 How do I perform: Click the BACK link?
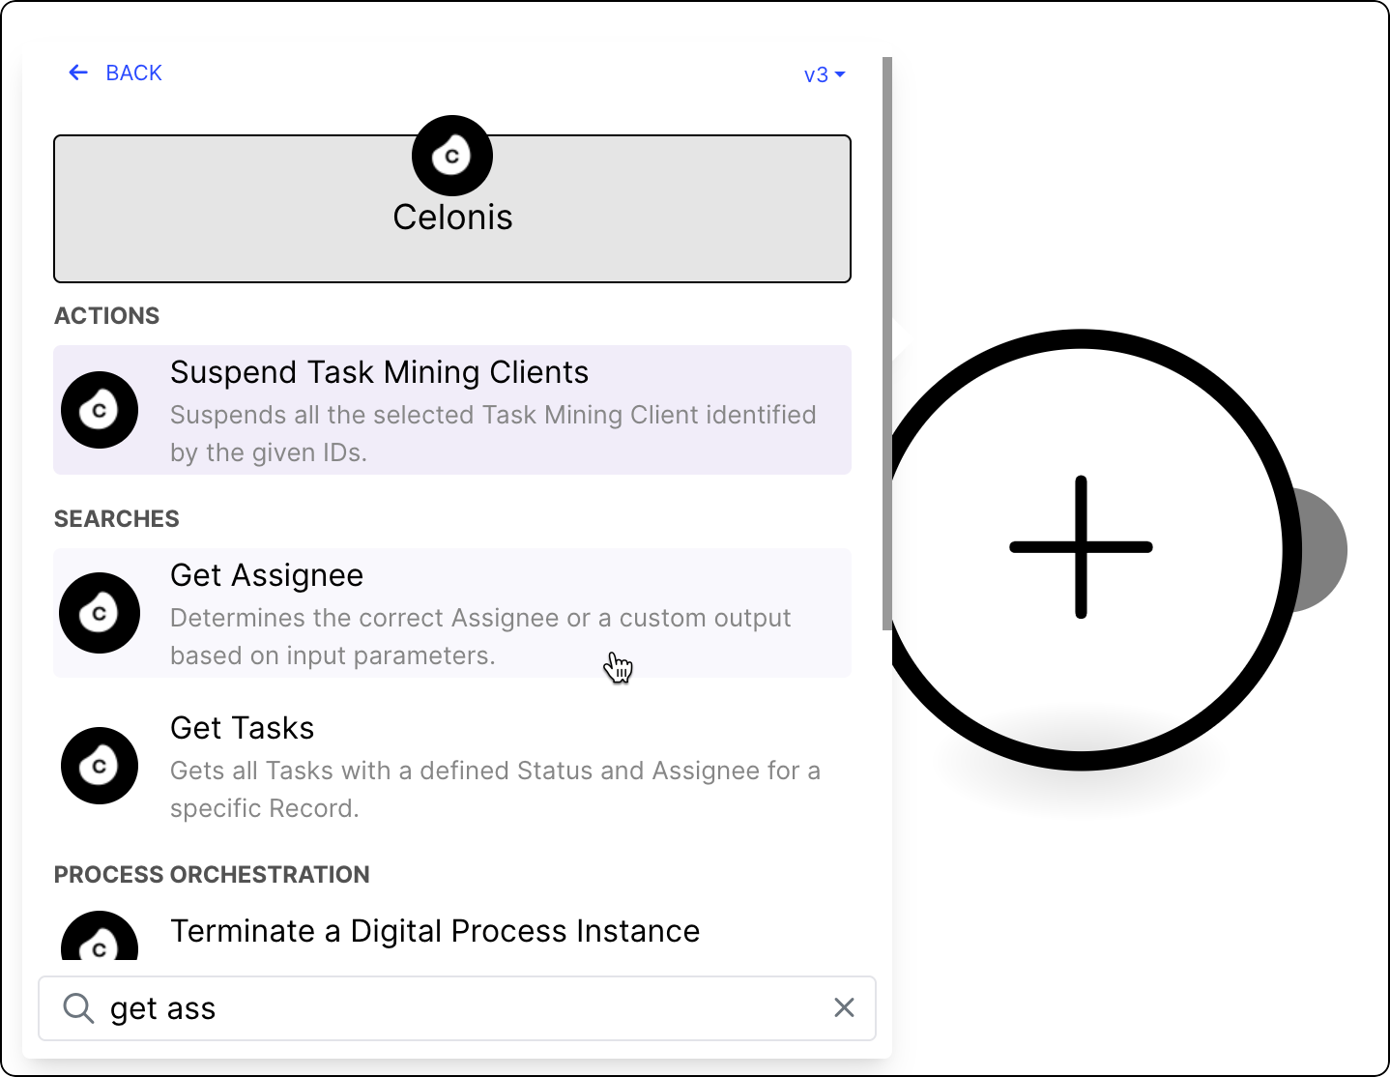tap(133, 72)
